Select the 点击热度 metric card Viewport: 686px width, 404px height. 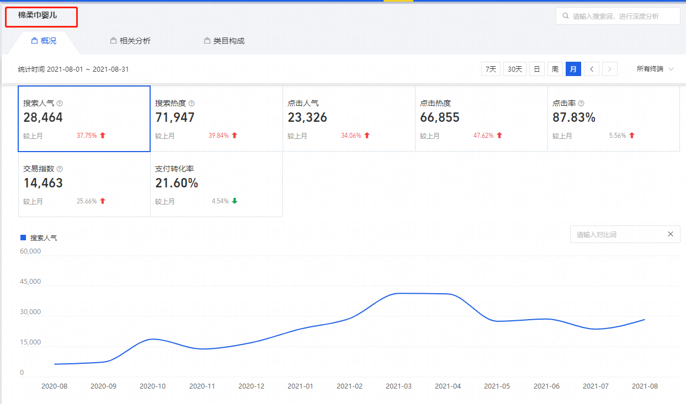(481, 118)
